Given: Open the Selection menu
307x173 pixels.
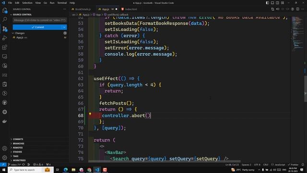Looking at the screenshot, I should 27,3.
